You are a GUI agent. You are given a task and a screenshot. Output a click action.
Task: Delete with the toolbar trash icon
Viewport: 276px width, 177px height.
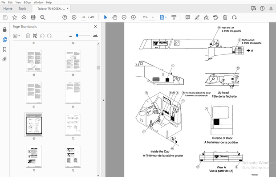225,17
